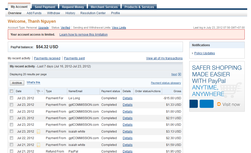Open Details for $1.00 USD payment
This screenshot has width=251, height=153.
pos(128,111)
